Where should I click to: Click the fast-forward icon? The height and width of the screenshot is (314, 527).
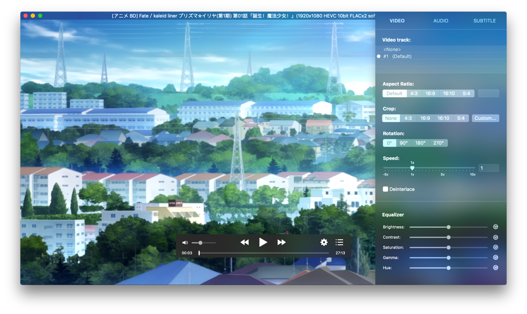point(281,242)
